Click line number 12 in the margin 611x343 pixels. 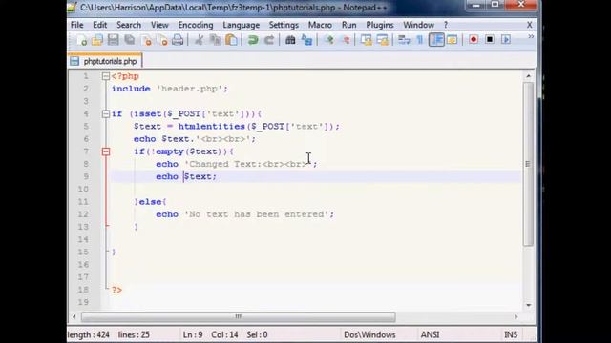83,214
